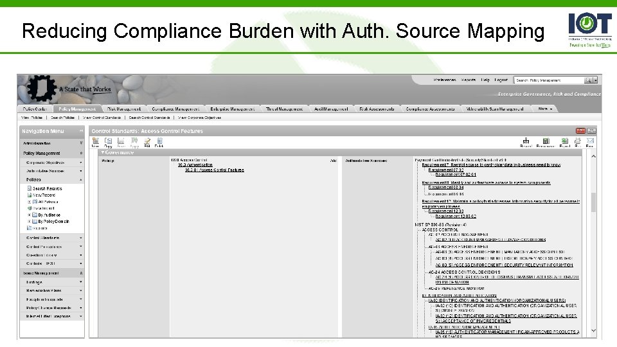This screenshot has width=617, height=347.
Task: Click the Search Records page icon
Action: click(30, 188)
